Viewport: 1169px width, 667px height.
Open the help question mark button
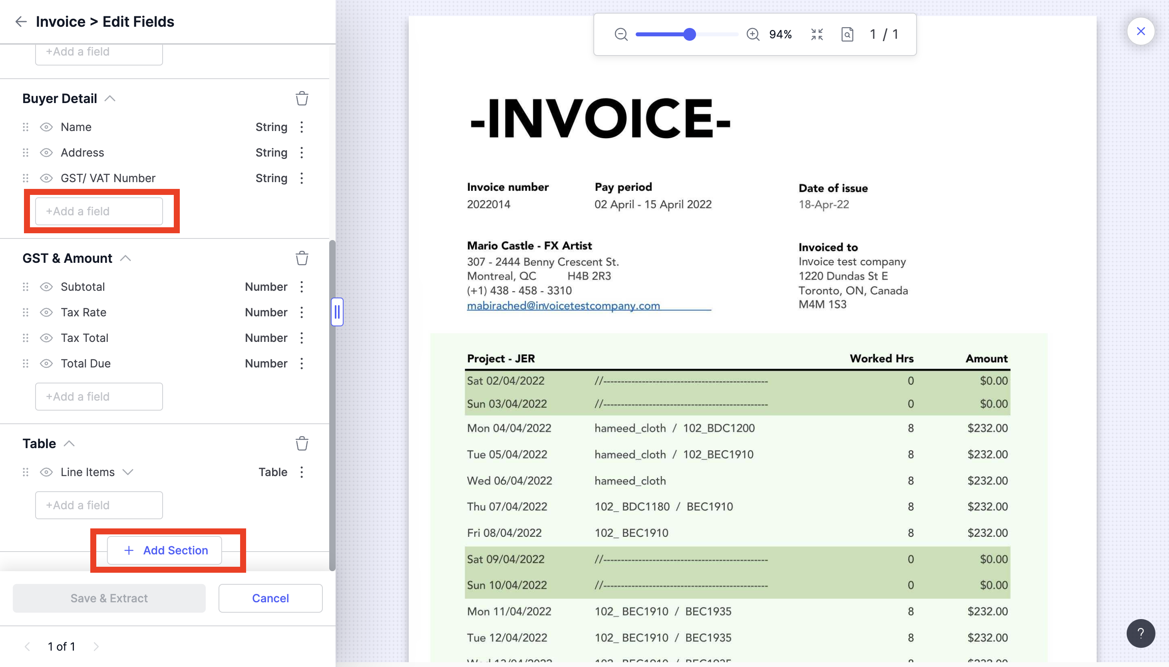1141,633
